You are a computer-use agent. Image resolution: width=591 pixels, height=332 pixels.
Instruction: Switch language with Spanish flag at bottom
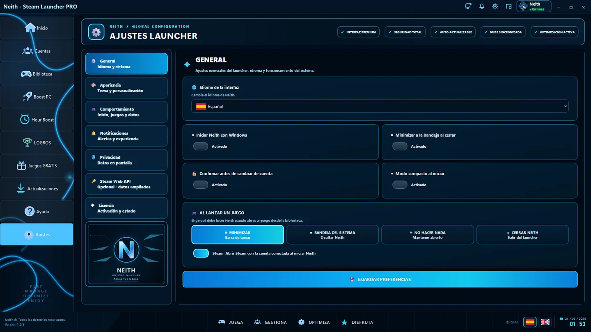click(530, 322)
